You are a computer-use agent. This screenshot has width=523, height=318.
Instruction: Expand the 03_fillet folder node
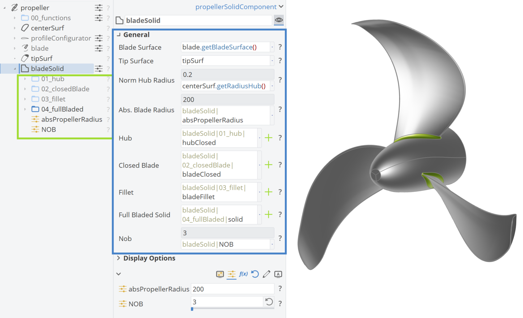point(25,99)
